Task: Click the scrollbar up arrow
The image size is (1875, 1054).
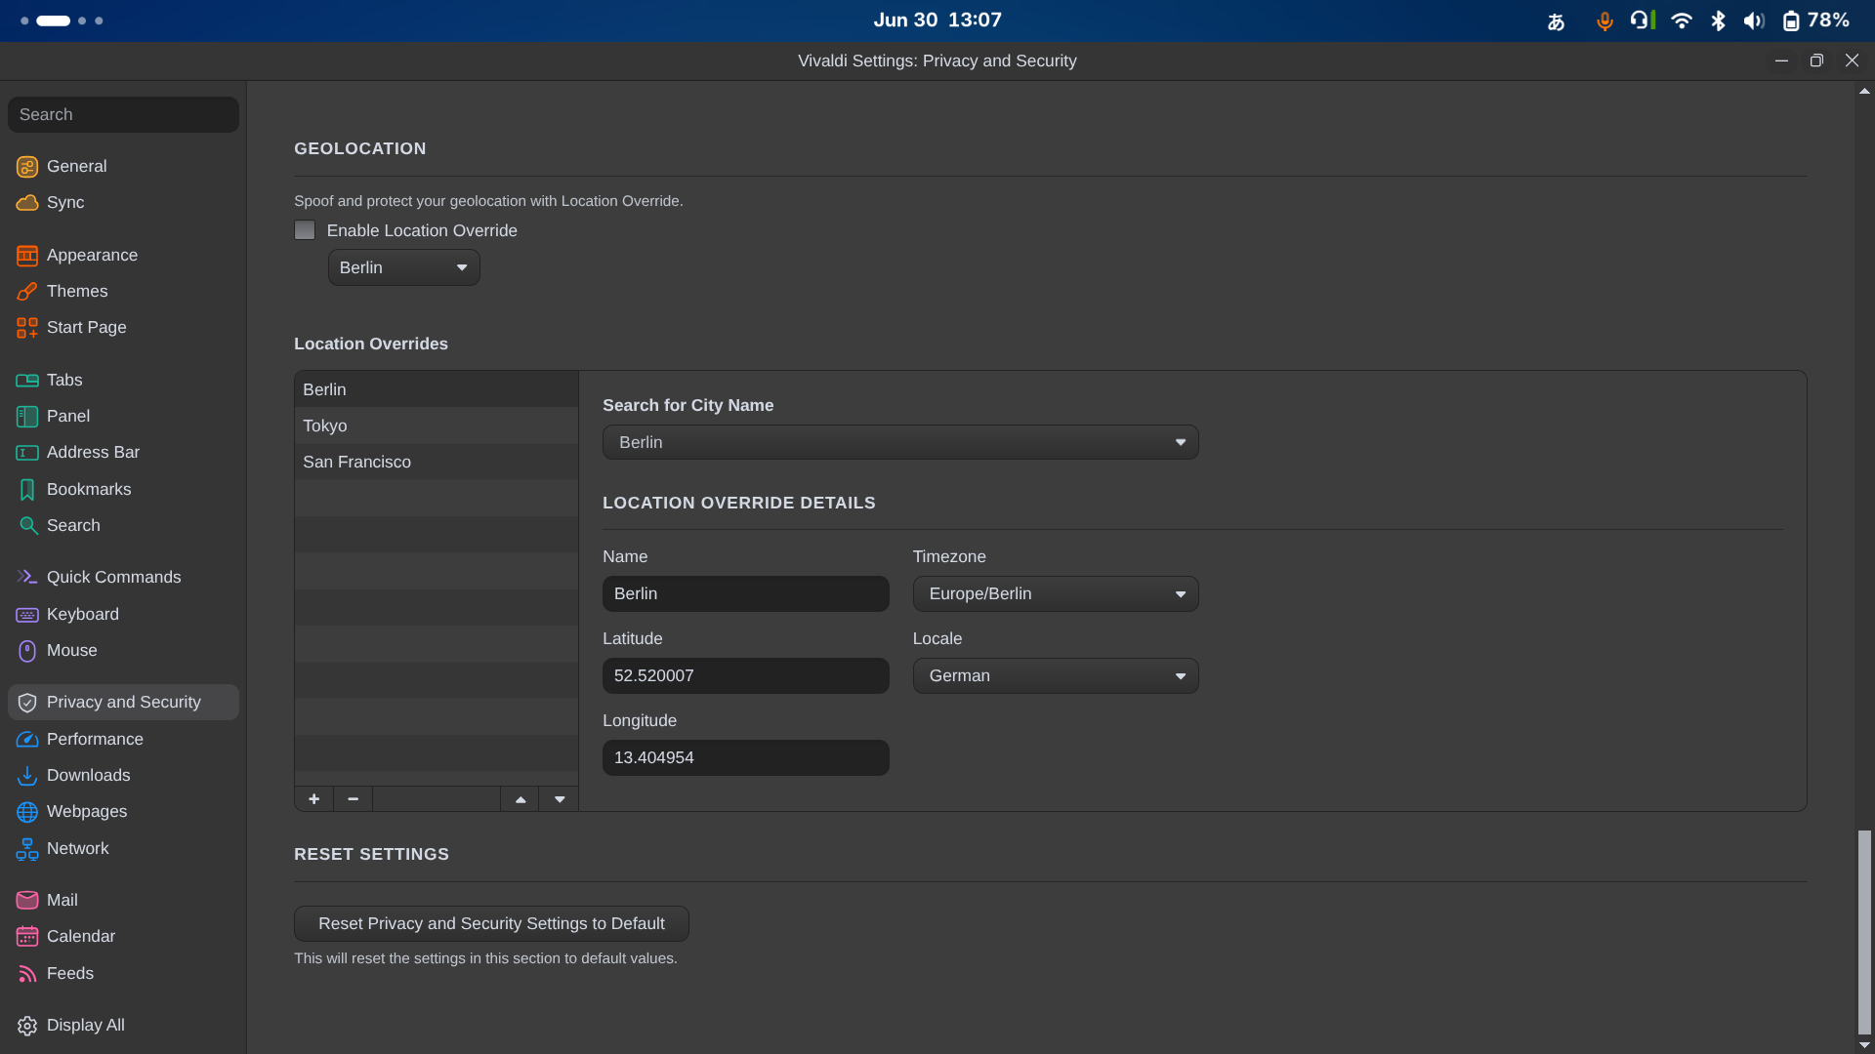Action: [1864, 91]
